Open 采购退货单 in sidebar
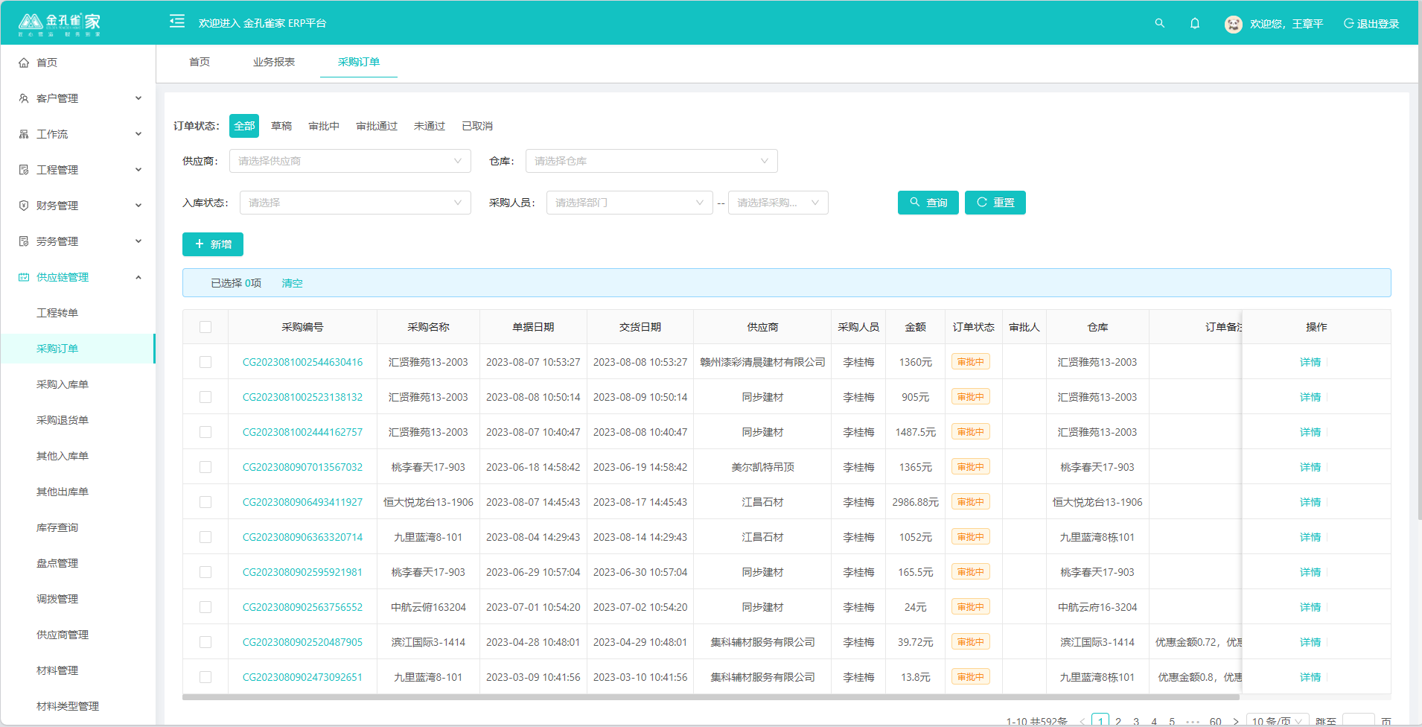 point(63,420)
